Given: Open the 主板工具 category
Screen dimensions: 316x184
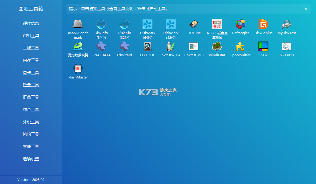Looking at the screenshot, I should (x=31, y=48).
